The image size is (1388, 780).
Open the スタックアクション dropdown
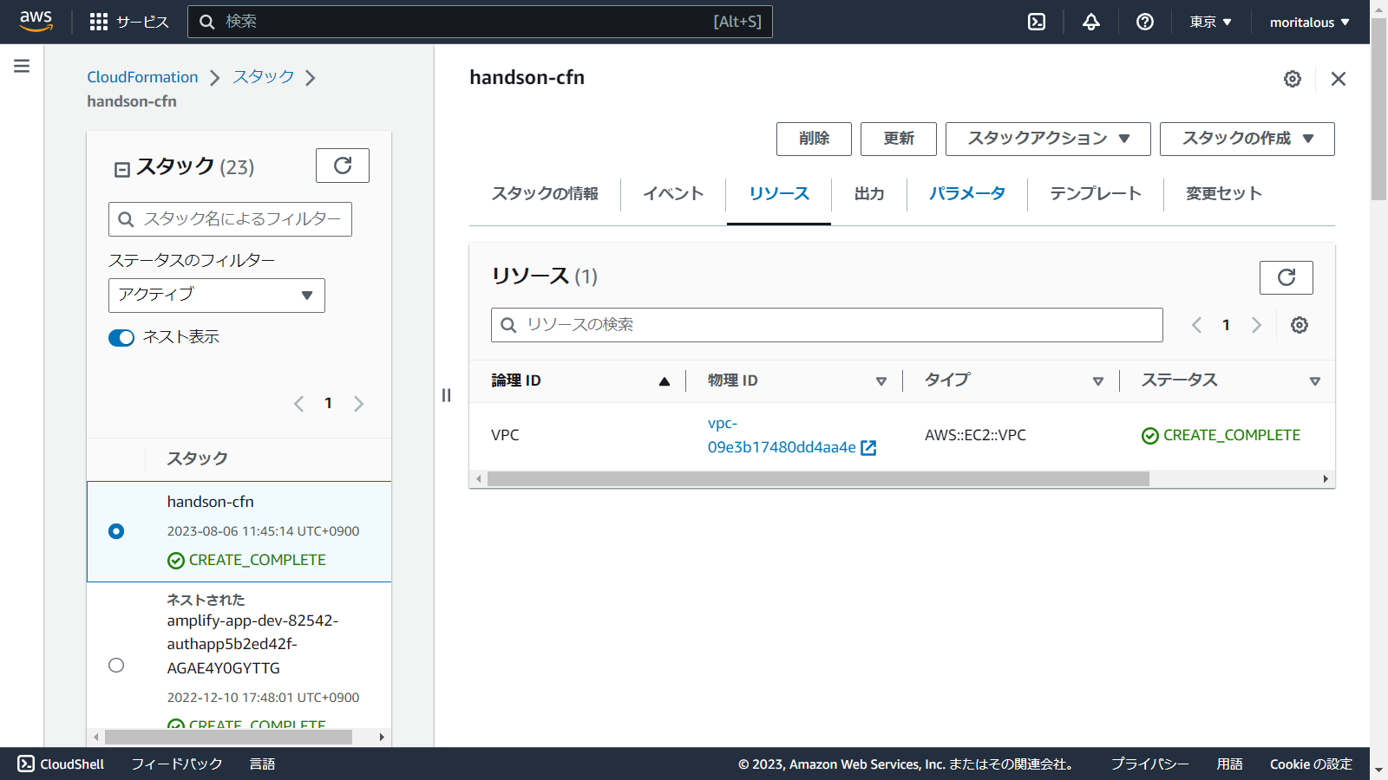[1046, 139]
